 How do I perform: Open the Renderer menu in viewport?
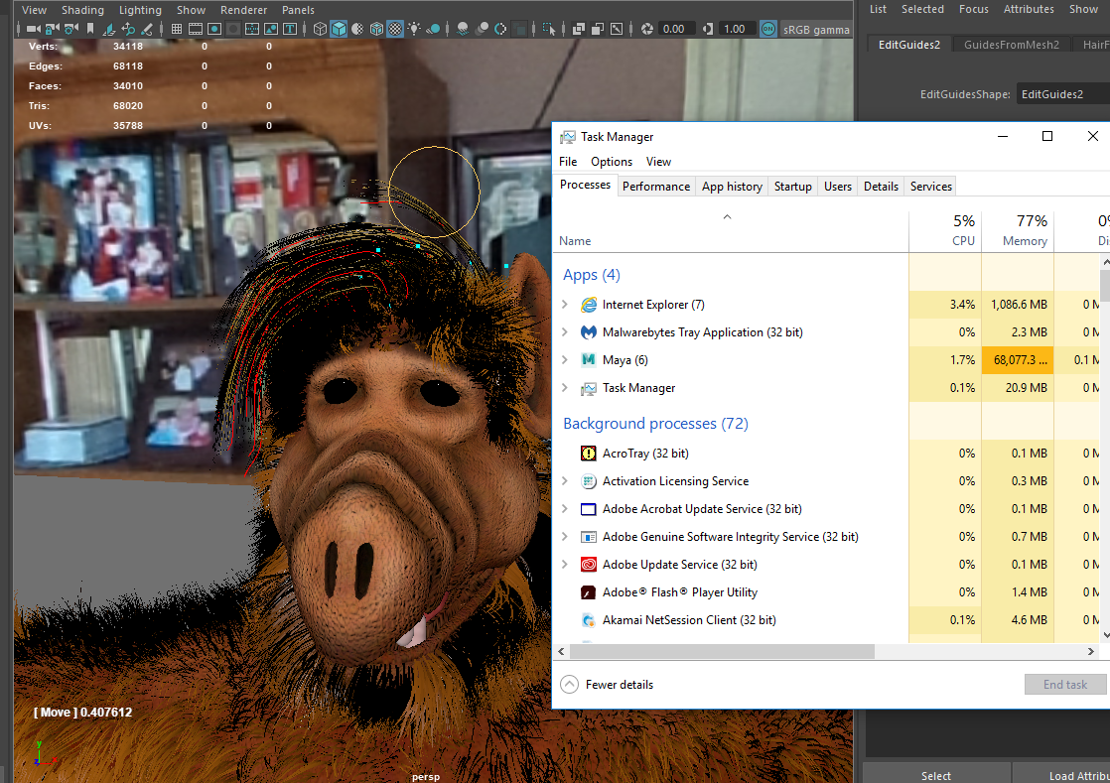243,10
